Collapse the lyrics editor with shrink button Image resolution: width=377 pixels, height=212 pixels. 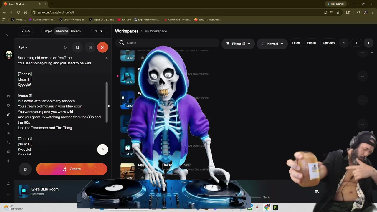(x=102, y=150)
